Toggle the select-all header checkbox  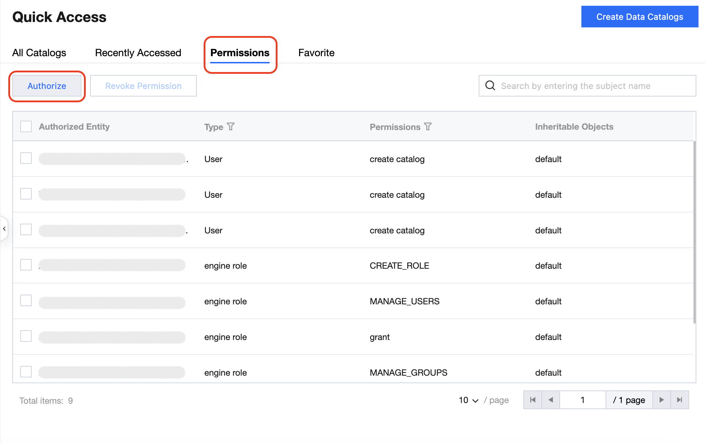point(26,127)
